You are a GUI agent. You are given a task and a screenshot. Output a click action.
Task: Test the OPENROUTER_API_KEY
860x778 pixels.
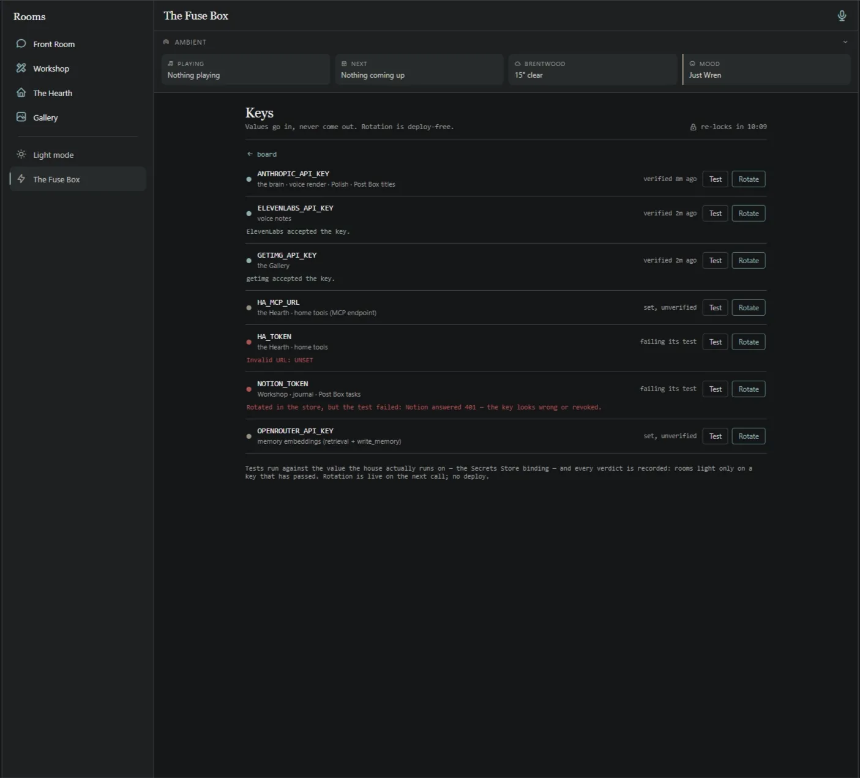(x=715, y=436)
